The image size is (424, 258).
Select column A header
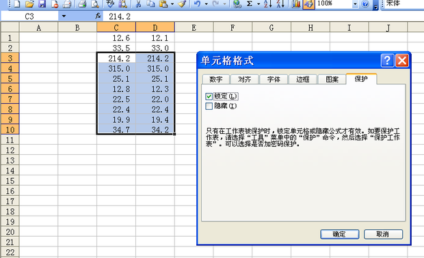[39, 27]
